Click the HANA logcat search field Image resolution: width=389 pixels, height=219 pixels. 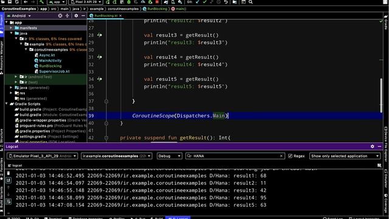pos(236,156)
